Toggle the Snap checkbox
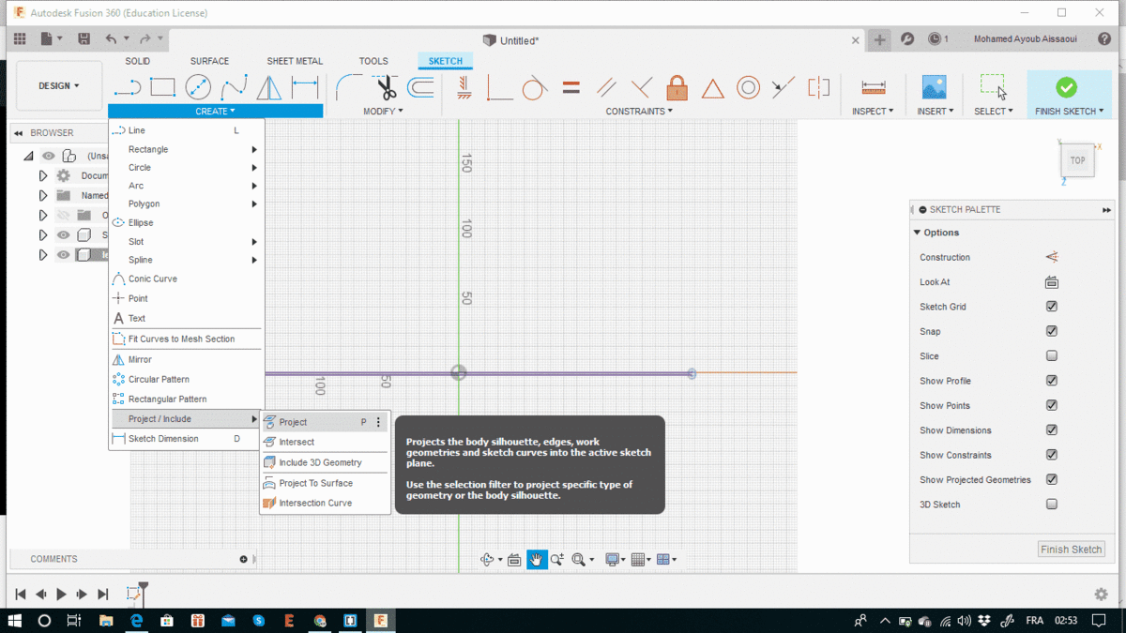 pos(1052,331)
